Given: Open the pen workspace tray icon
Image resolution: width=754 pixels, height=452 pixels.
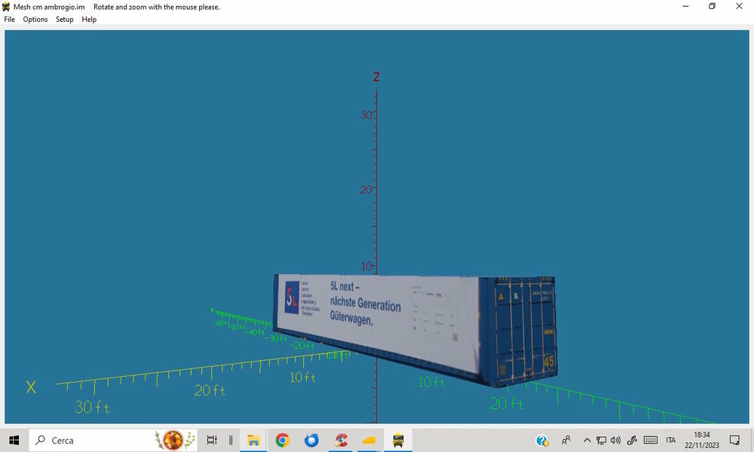Looking at the screenshot, I should (632, 440).
